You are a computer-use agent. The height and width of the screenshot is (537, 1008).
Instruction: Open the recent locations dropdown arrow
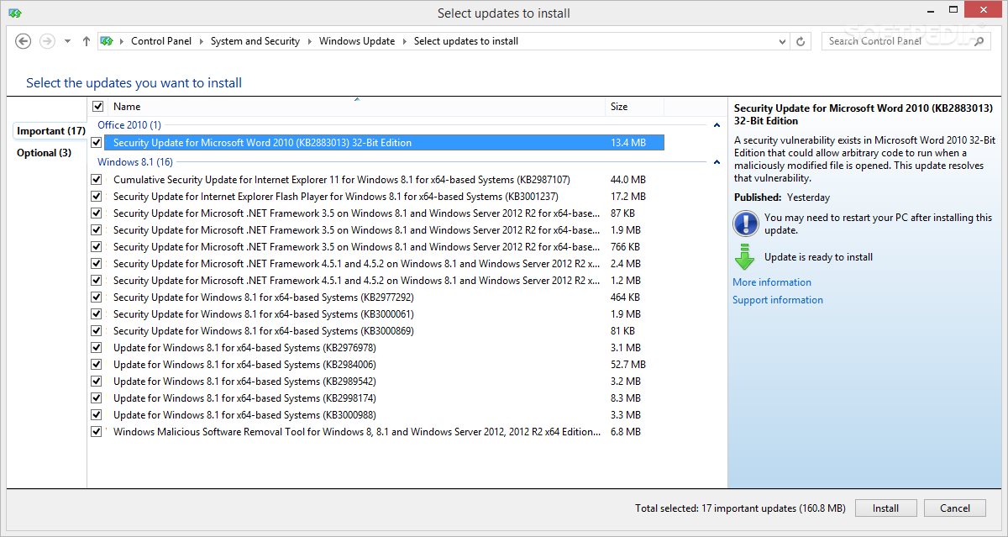point(66,41)
